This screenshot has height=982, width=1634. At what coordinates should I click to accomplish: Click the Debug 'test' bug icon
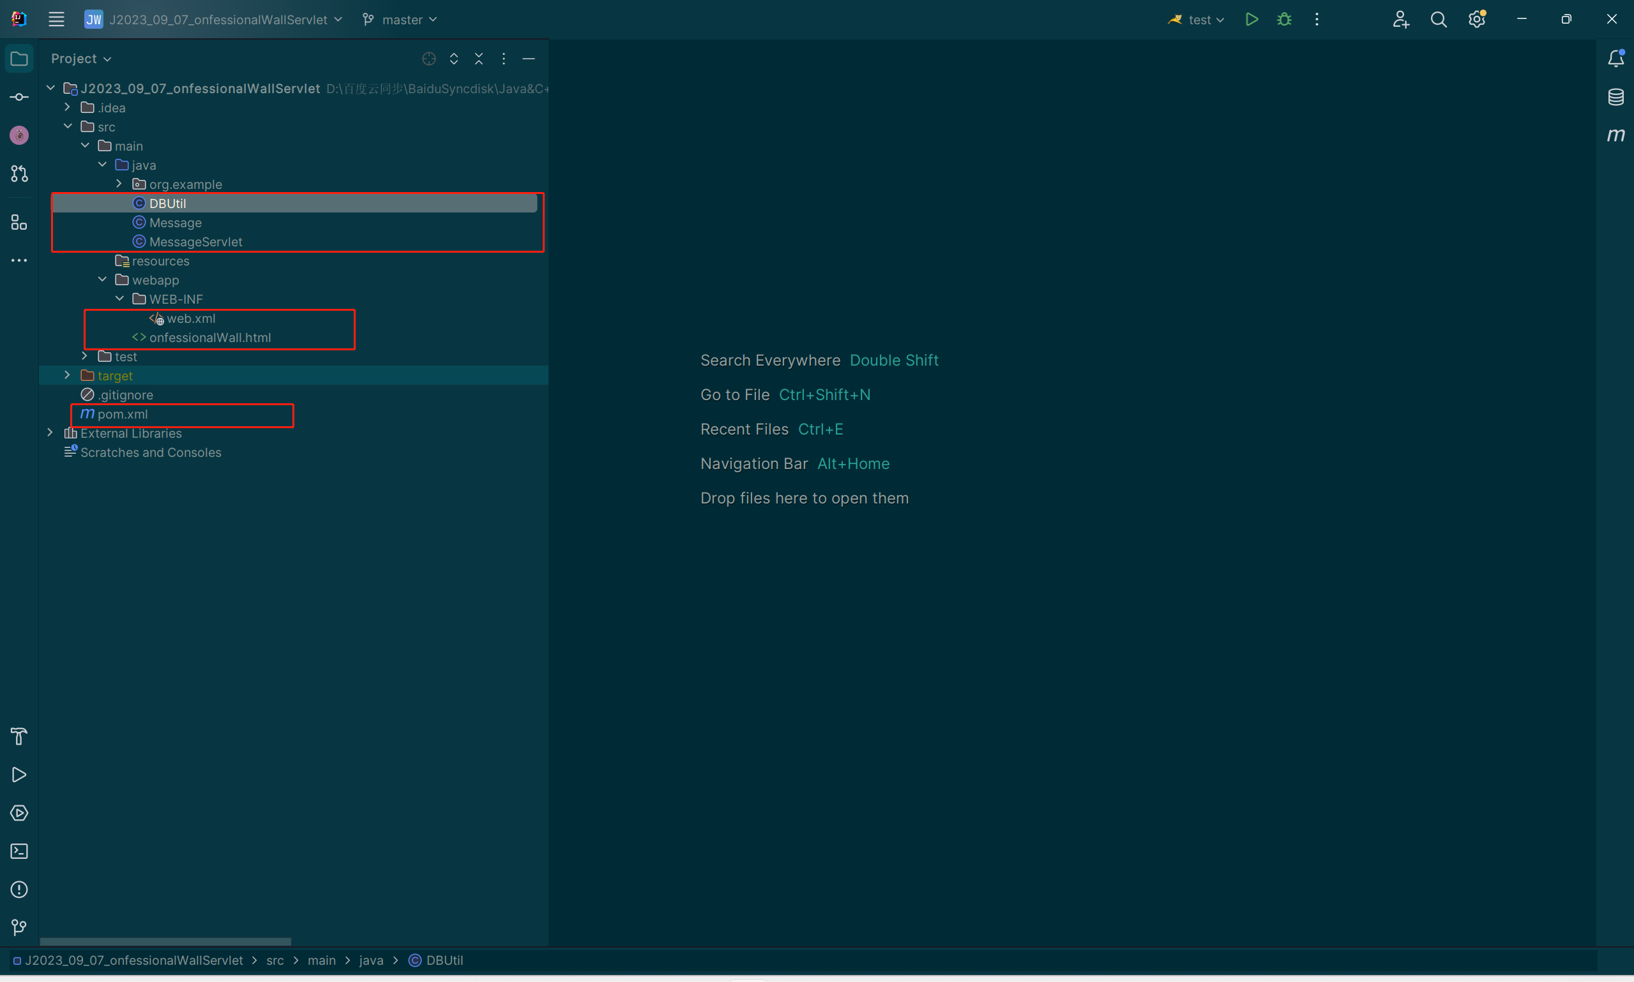click(x=1283, y=20)
